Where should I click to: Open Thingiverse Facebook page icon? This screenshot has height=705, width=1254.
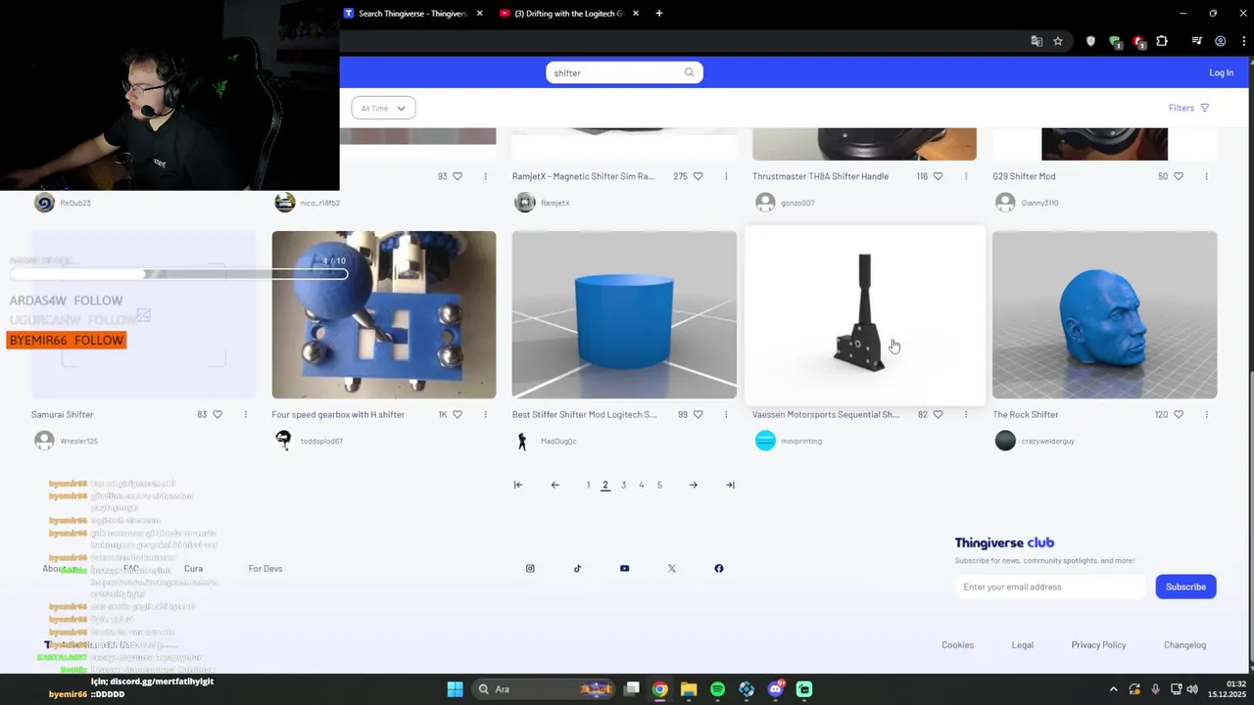pyautogui.click(x=718, y=568)
